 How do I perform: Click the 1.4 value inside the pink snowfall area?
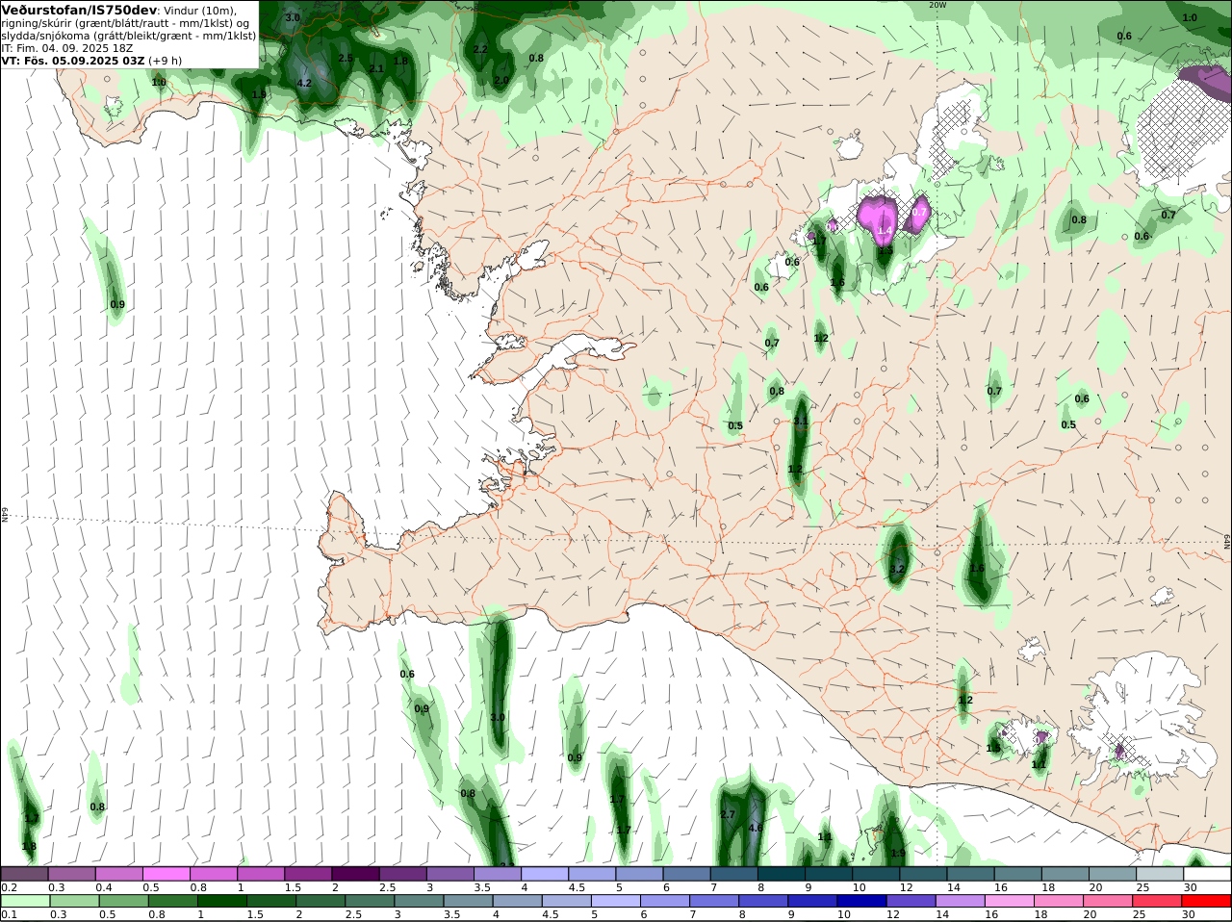coord(885,231)
